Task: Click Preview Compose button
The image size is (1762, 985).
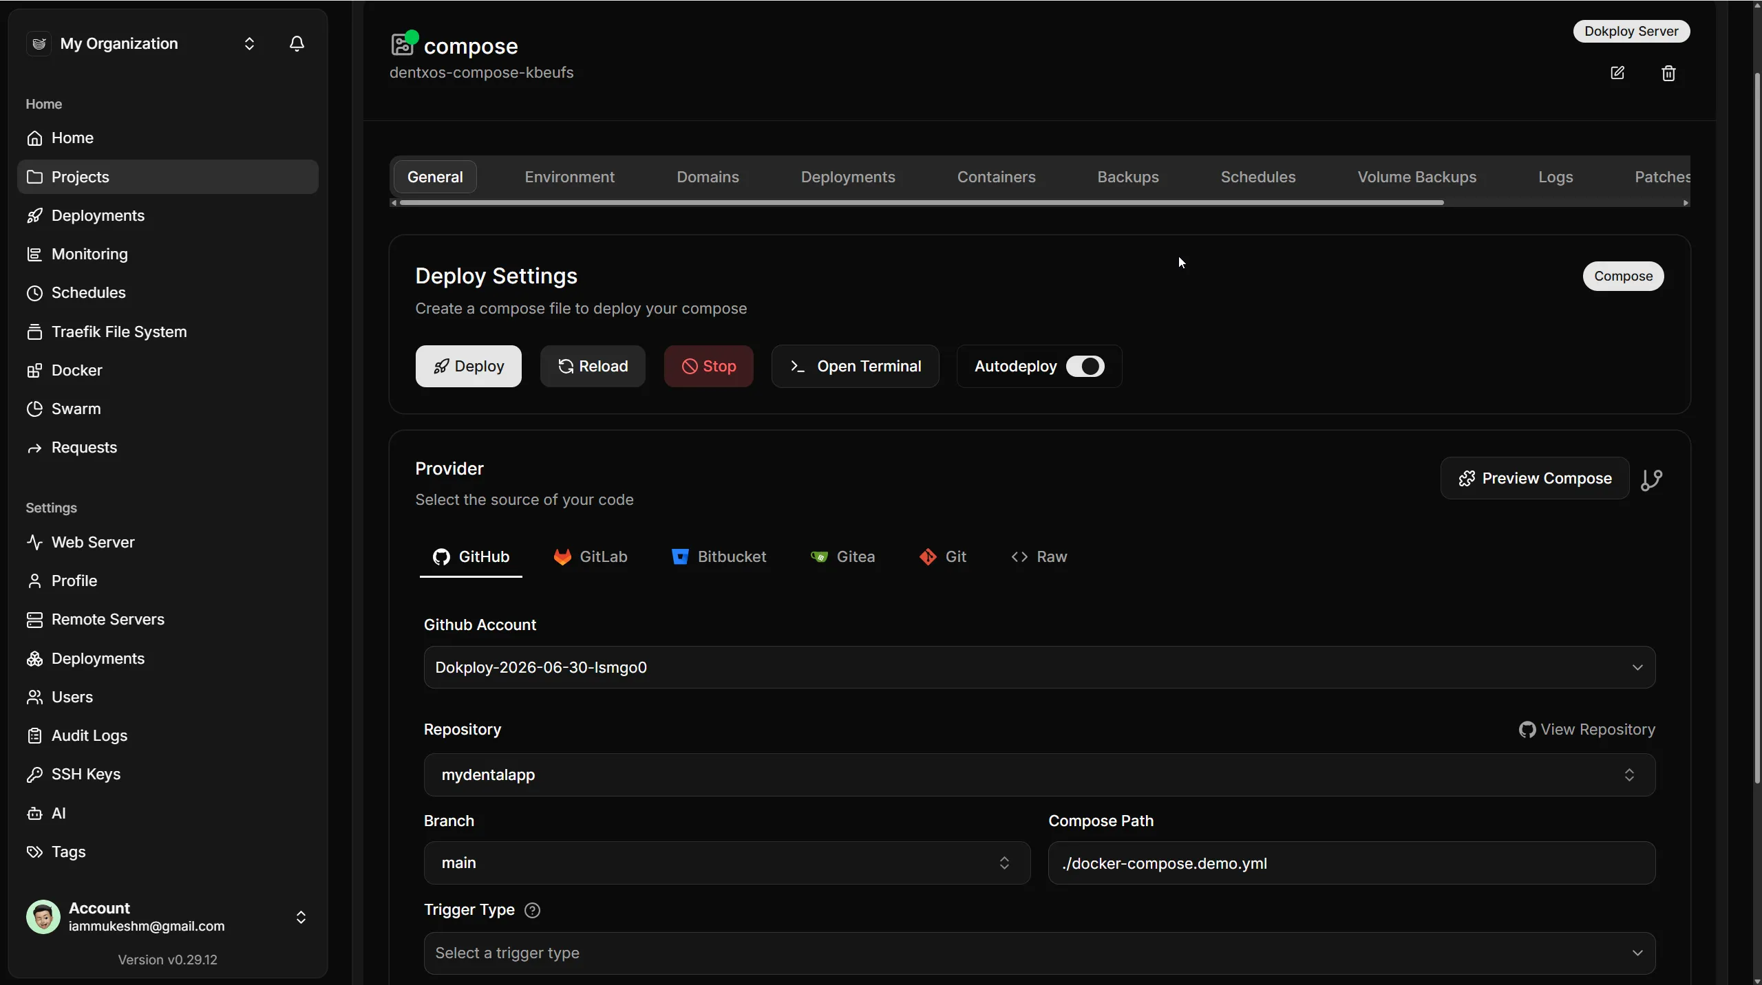Action: pyautogui.click(x=1535, y=478)
